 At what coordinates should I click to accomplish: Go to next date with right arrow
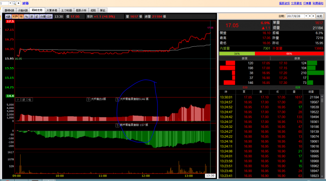[x=313, y=16]
